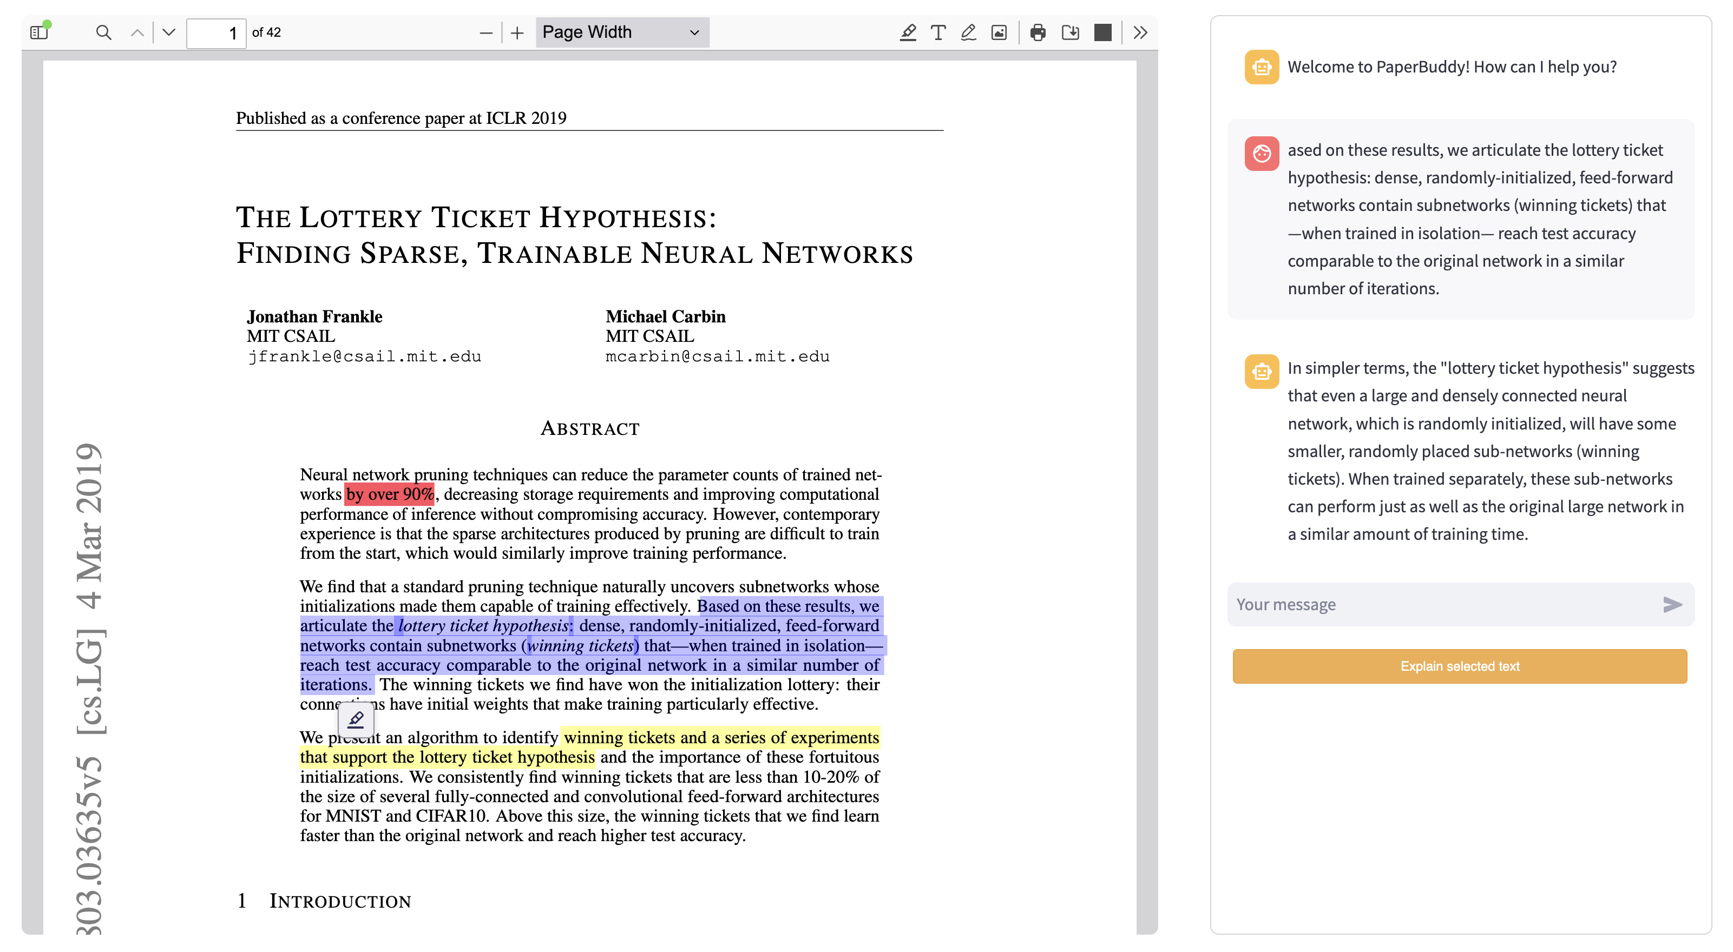Image resolution: width=1733 pixels, height=952 pixels.
Task: Zoom in on the document
Action: coord(517,32)
